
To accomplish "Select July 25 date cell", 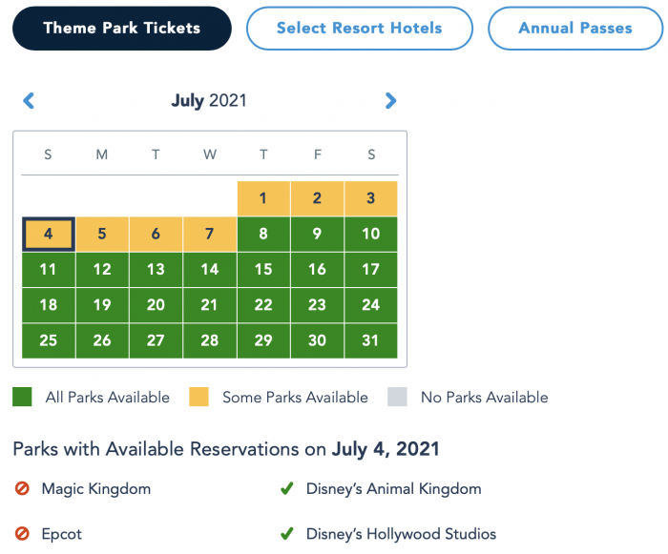I will pos(49,340).
